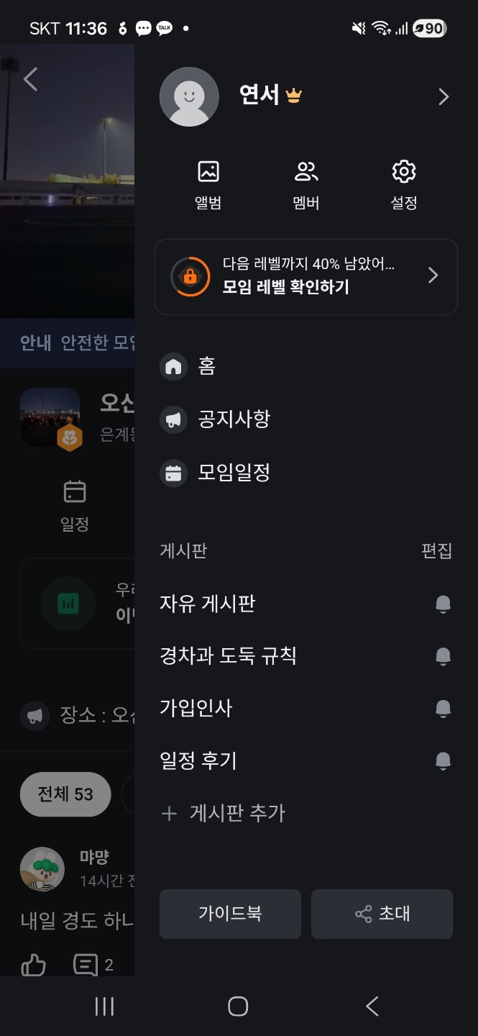Open the 앨범 album icon

point(208,172)
